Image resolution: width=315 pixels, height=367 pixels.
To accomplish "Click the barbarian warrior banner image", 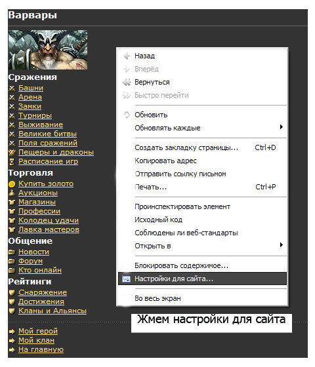I will 48,50.
